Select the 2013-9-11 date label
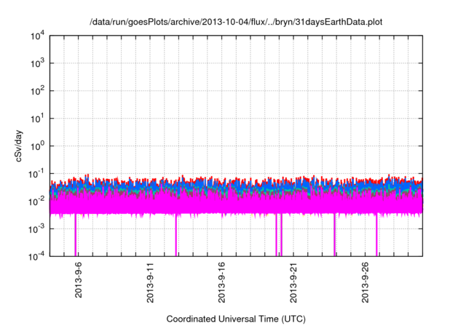Screen dimensions: 466x326 pos(150,282)
